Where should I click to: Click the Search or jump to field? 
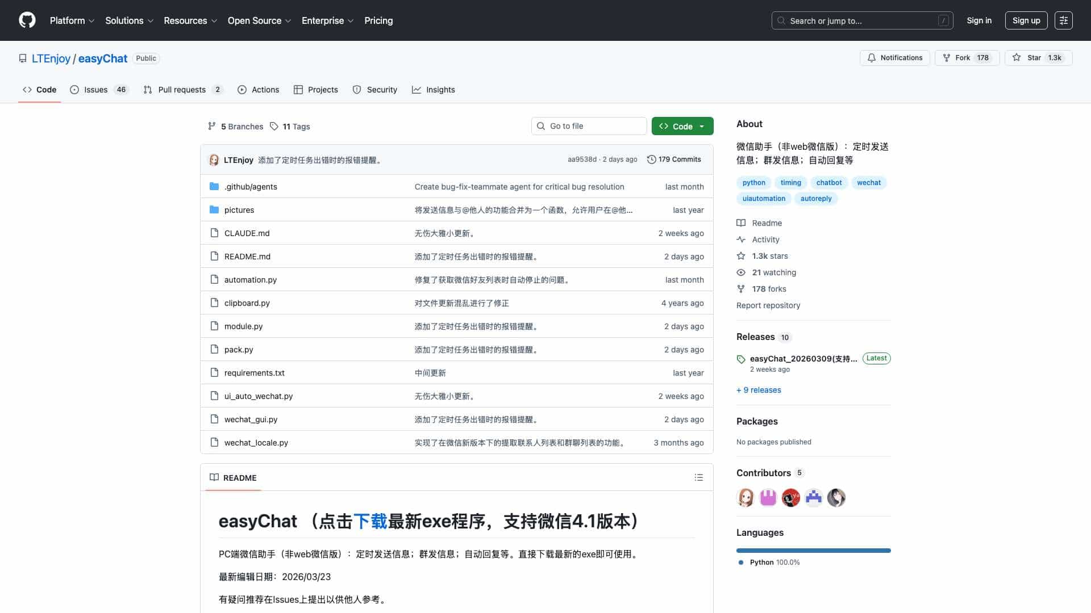(x=863, y=20)
